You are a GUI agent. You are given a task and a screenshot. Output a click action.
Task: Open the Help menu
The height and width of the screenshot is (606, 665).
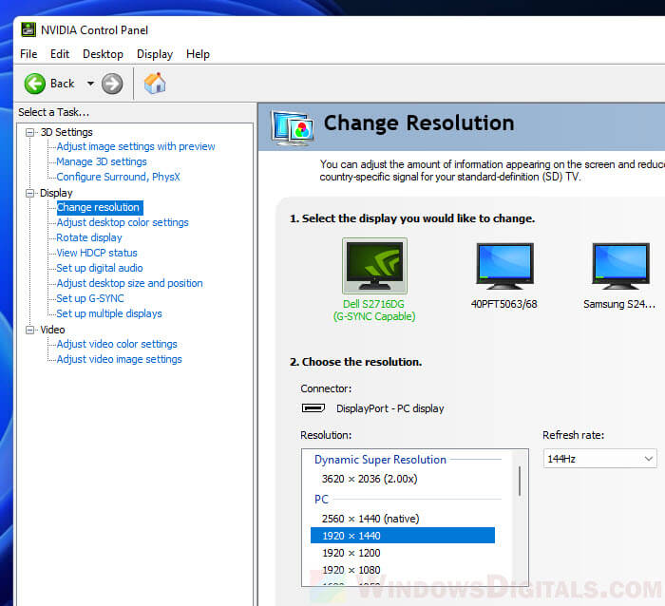click(x=198, y=54)
